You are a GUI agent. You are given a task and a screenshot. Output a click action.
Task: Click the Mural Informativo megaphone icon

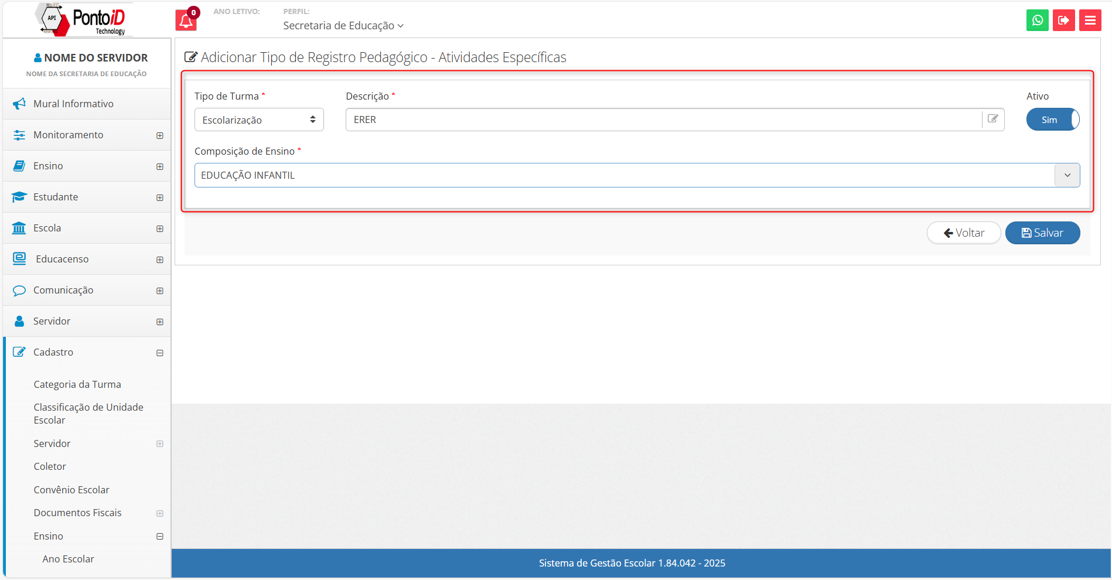[x=19, y=104]
